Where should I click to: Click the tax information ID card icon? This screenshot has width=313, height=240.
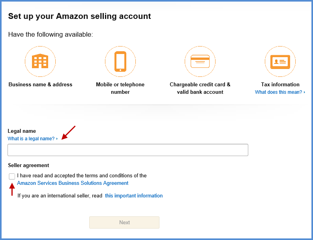pyautogui.click(x=280, y=61)
